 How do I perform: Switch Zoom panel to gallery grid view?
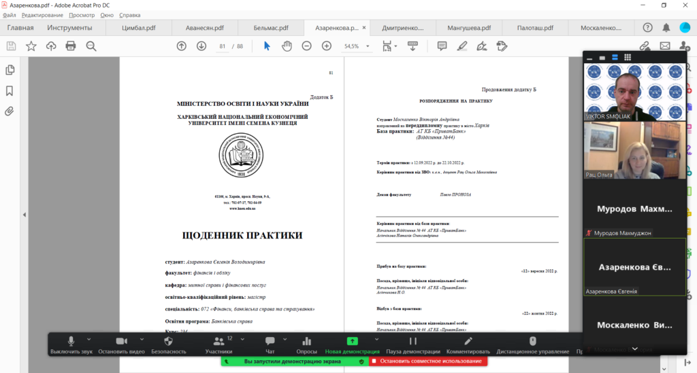pos(627,57)
